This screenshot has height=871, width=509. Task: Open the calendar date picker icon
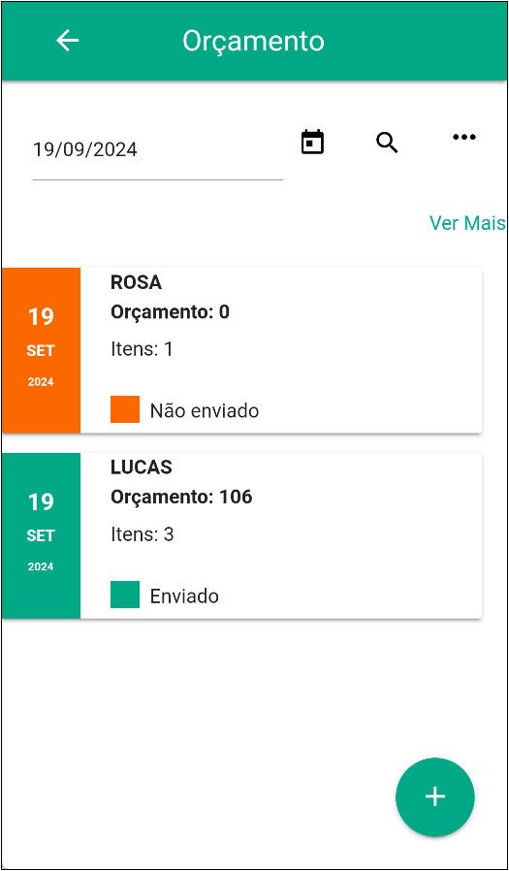click(x=312, y=142)
